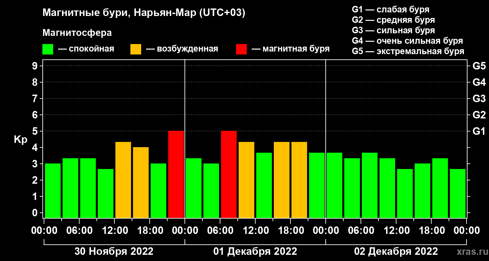Click the '8' value on the Kp axis
The image size is (489, 261).
[36, 82]
